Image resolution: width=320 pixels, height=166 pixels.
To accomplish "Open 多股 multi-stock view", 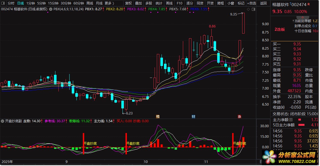I will point(149,3).
